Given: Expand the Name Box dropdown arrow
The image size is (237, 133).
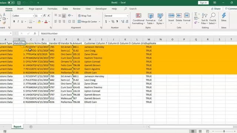Looking at the screenshot, I should pos(11,33).
